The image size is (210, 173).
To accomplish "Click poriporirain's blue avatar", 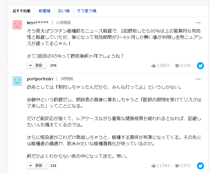I will pyautogui.click(x=17, y=81).
